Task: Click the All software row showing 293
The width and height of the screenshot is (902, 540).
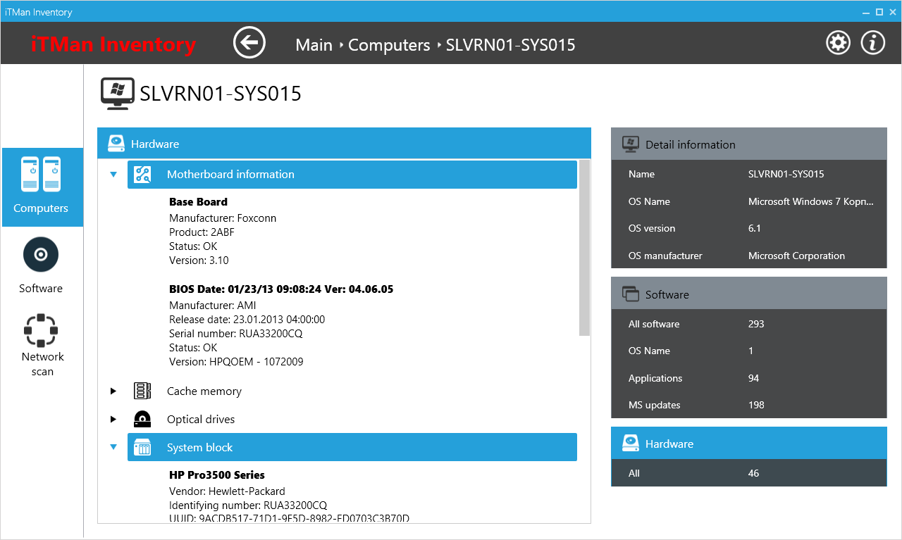Action: (749, 324)
